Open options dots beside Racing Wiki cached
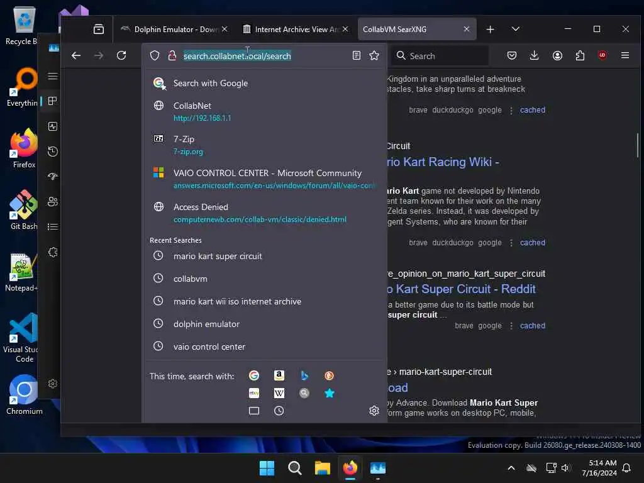The image size is (644, 483). (511, 242)
